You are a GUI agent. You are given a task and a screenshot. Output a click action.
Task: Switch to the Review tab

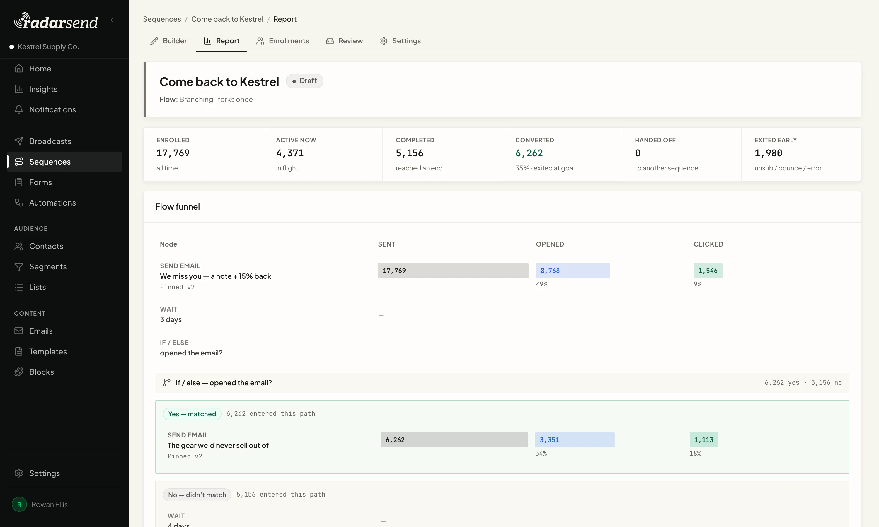click(344, 41)
